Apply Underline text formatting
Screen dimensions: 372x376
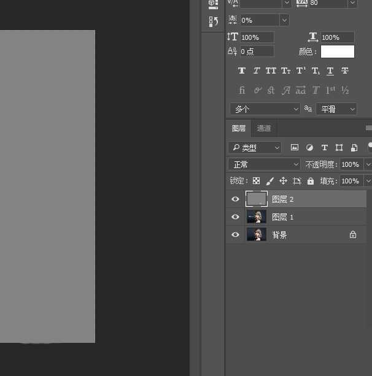[x=330, y=71]
